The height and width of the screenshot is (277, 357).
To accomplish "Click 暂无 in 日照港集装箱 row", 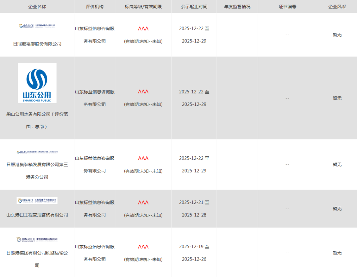I will tap(337, 165).
